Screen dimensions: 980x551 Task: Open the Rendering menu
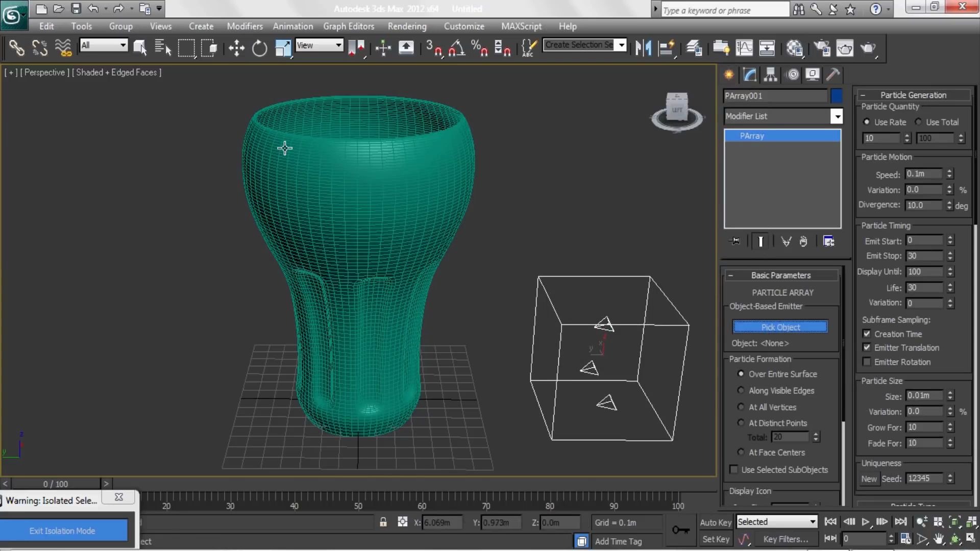[x=407, y=26]
